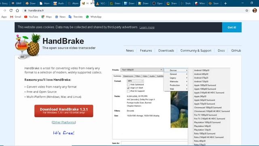Click the iPod 5G Support checkbox in screenshot
Image resolution: width=259 pixels, height=146 pixels.
tap(128, 91)
